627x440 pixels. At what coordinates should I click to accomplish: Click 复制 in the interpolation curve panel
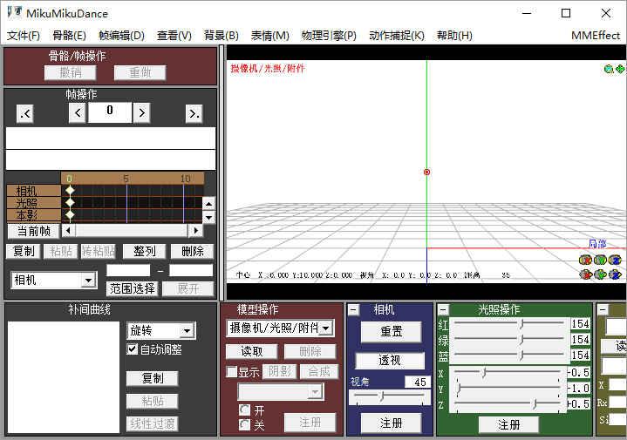153,378
